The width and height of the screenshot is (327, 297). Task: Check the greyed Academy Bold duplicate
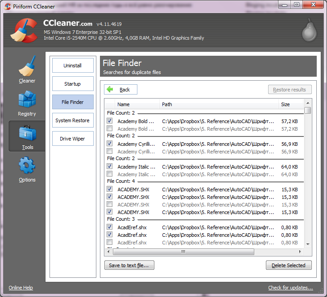tap(109, 128)
